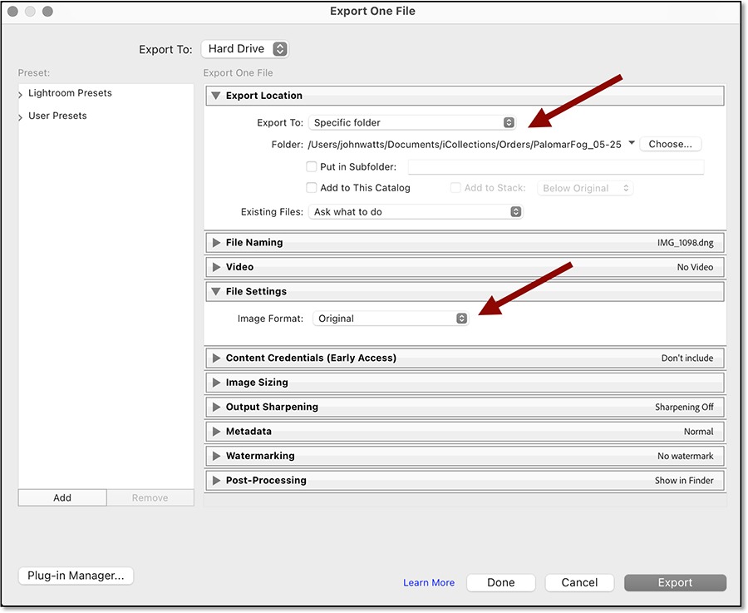Screen dimensions: 748x613
Task: Expand the Watermarking section
Action: (x=216, y=456)
